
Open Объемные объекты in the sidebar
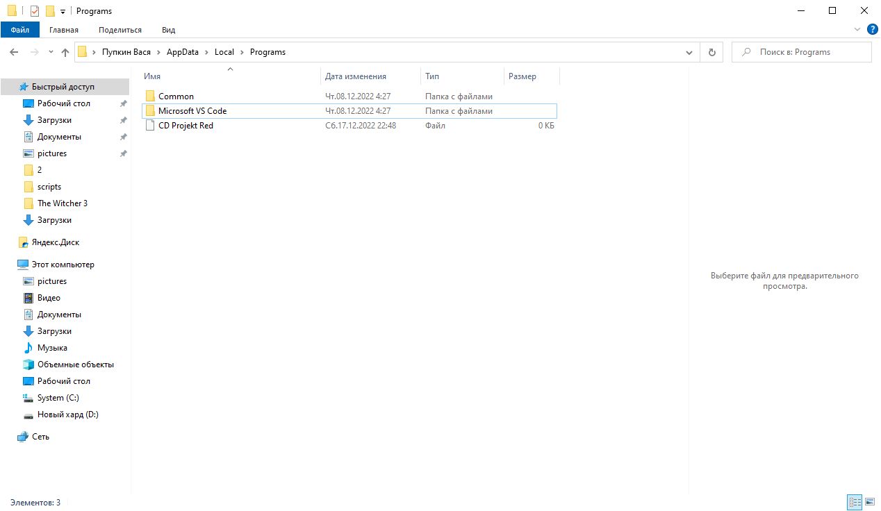(76, 365)
